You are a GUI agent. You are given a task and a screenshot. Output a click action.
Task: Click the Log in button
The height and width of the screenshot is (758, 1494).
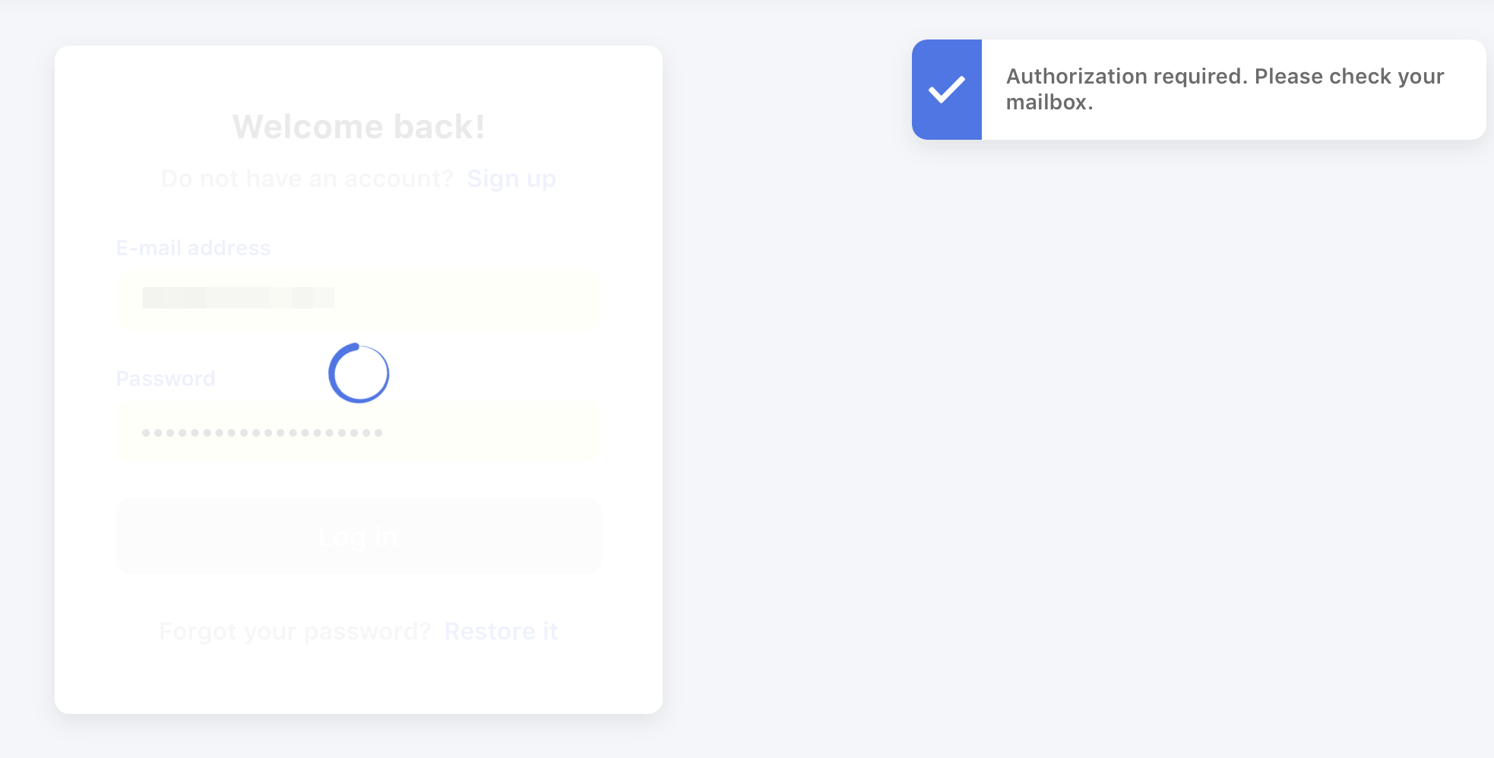[359, 536]
